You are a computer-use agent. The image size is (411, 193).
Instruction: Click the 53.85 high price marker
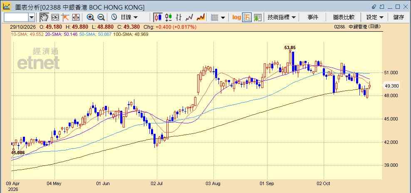290,48
